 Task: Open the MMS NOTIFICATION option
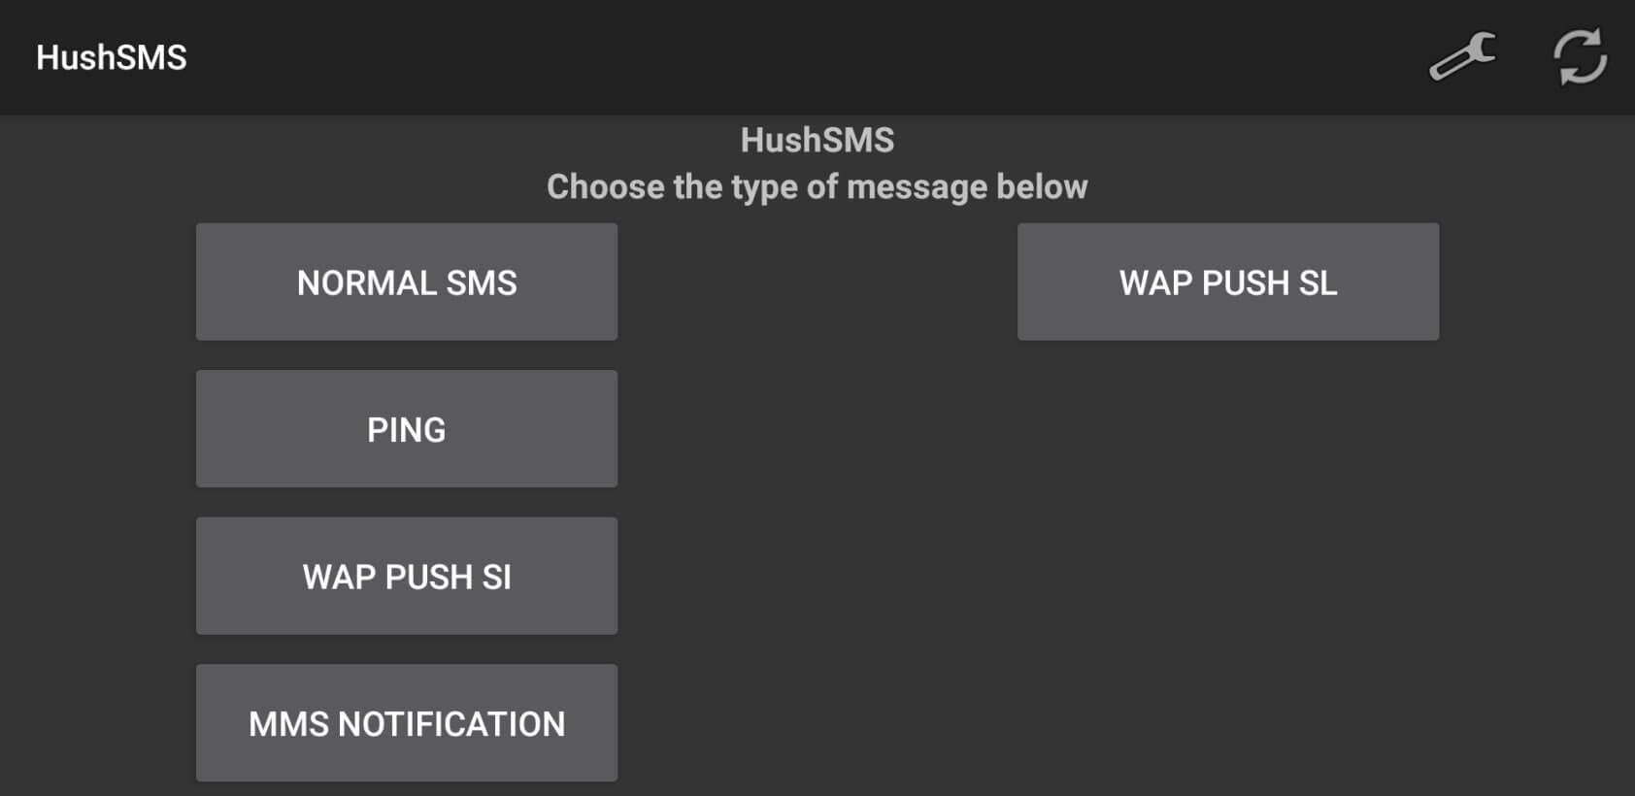[407, 723]
